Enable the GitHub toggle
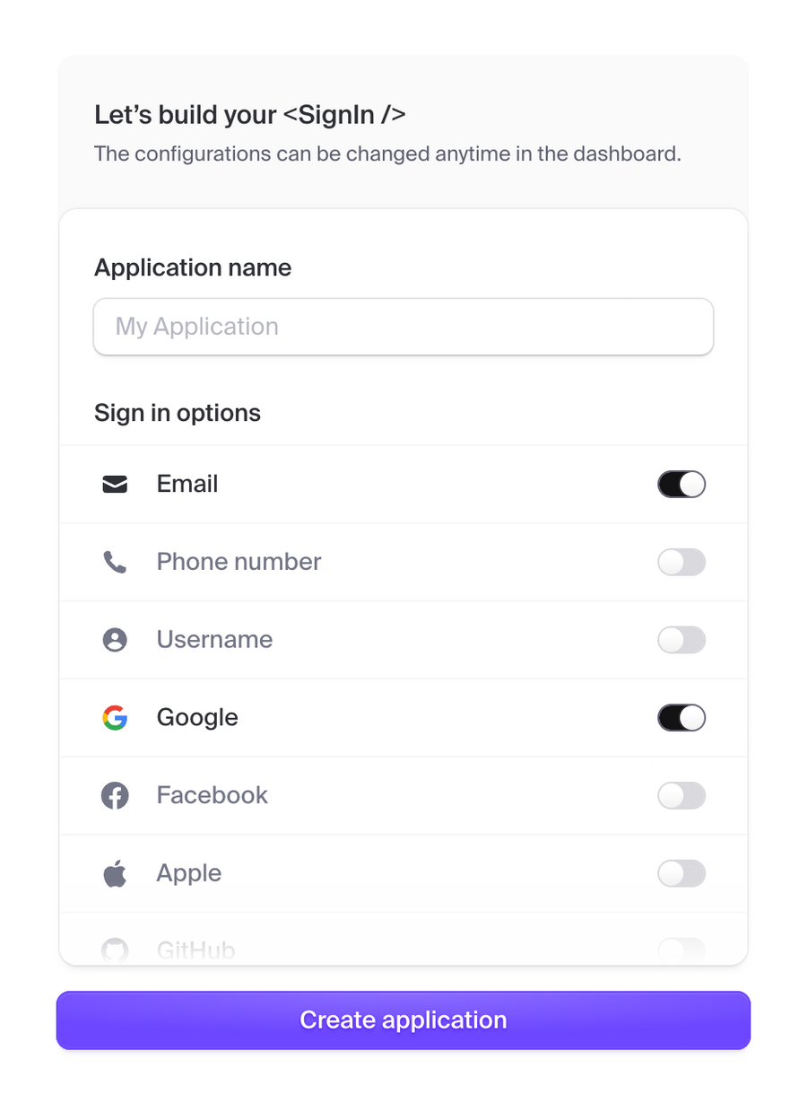Image resolution: width=807 pixels, height=1112 pixels. coord(681,947)
